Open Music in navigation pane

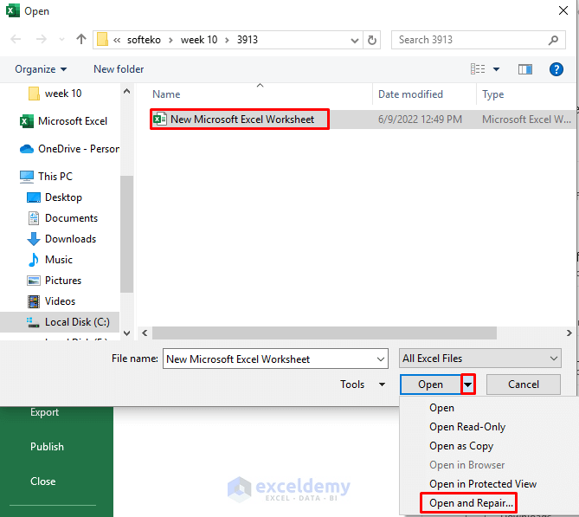[x=50, y=260]
